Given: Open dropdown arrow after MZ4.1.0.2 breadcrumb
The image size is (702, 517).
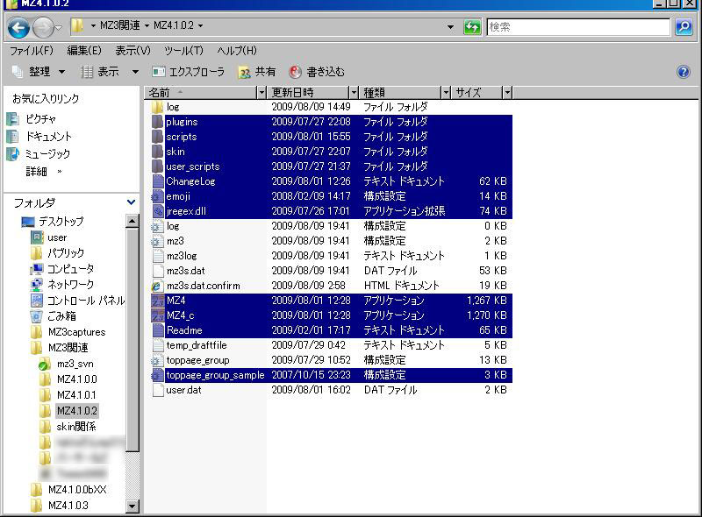Looking at the screenshot, I should [x=200, y=25].
